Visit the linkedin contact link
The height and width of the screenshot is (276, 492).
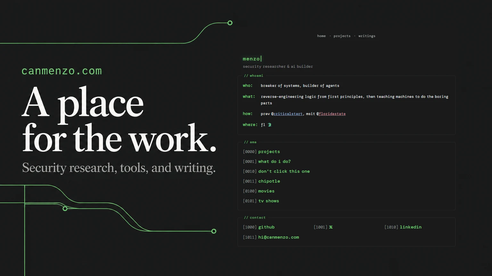point(411,227)
